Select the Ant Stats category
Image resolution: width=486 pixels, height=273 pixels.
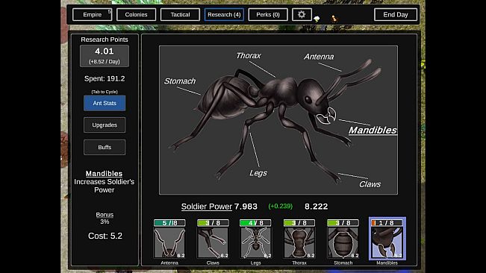coord(105,103)
